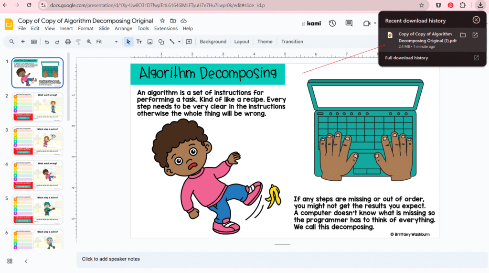This screenshot has height=273, width=489.
Task: Expand the Meet camera dropdown arrow
Action: click(375, 23)
